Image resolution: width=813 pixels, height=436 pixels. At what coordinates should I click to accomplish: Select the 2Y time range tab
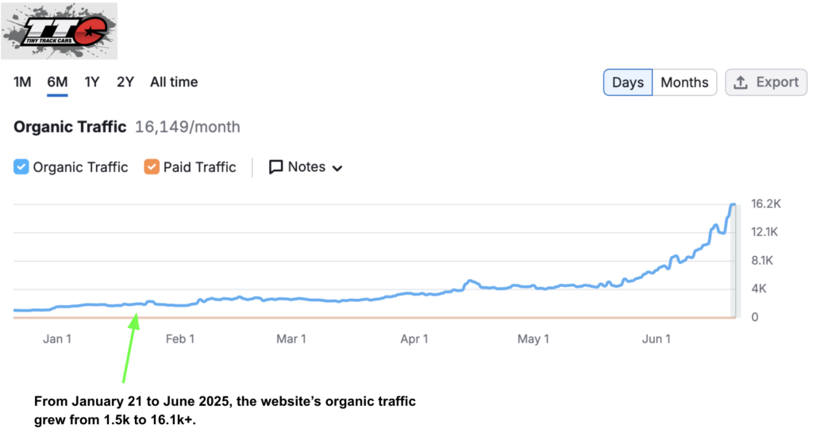[x=125, y=82]
